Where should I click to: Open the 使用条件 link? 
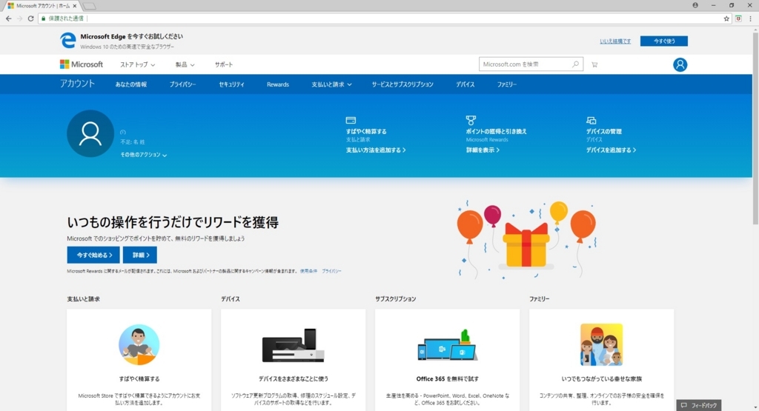(x=308, y=271)
